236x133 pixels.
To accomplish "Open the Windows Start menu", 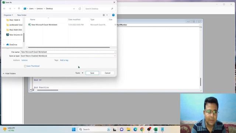I will pos(74,129).
